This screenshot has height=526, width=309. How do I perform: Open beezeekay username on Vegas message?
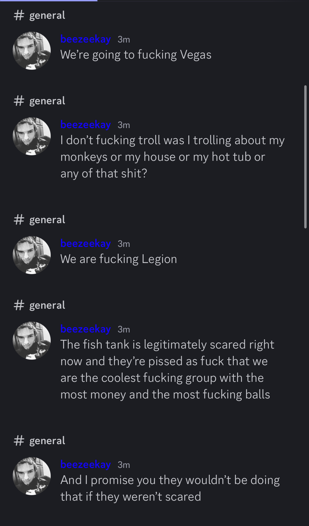[86, 39]
